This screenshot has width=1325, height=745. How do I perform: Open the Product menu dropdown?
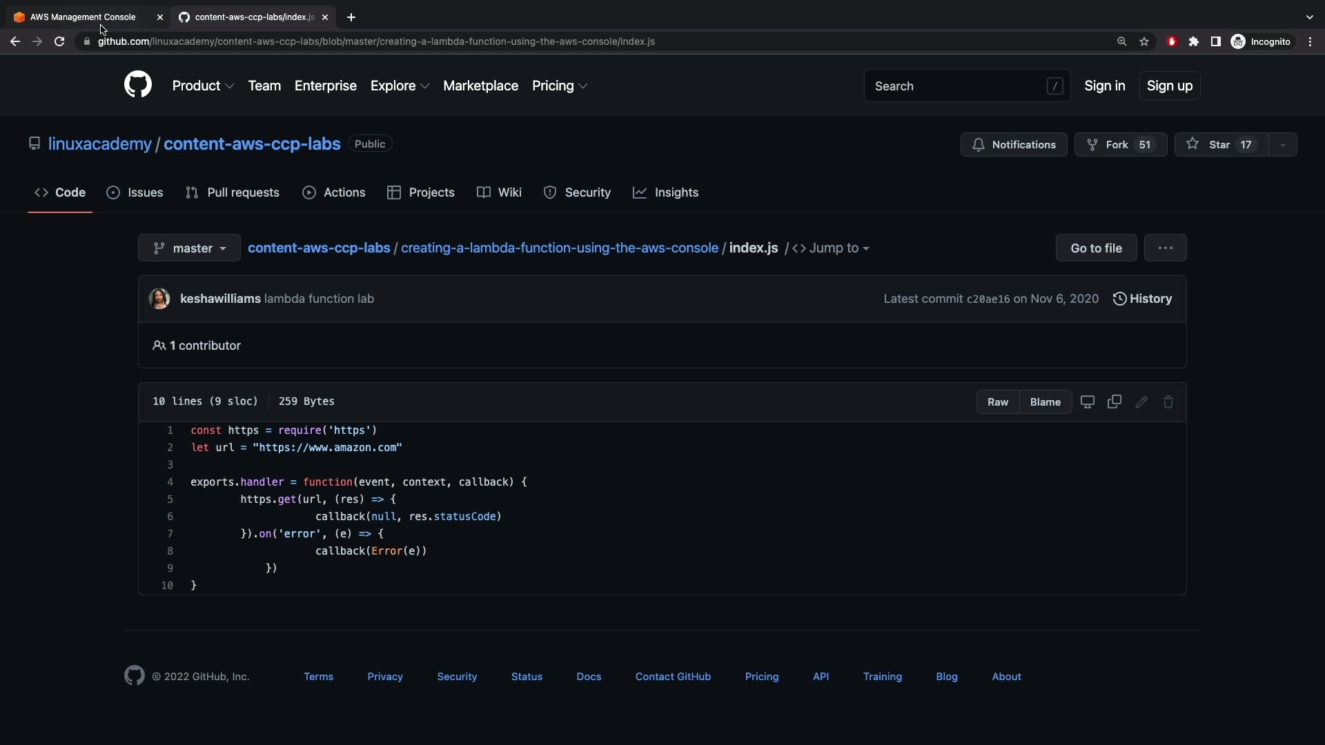click(203, 86)
